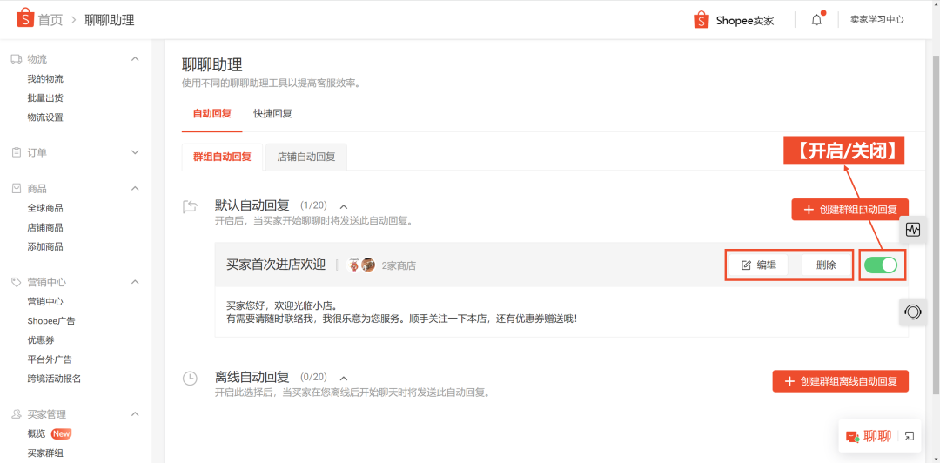Open the notification bell
This screenshot has height=463, width=940.
coord(816,20)
